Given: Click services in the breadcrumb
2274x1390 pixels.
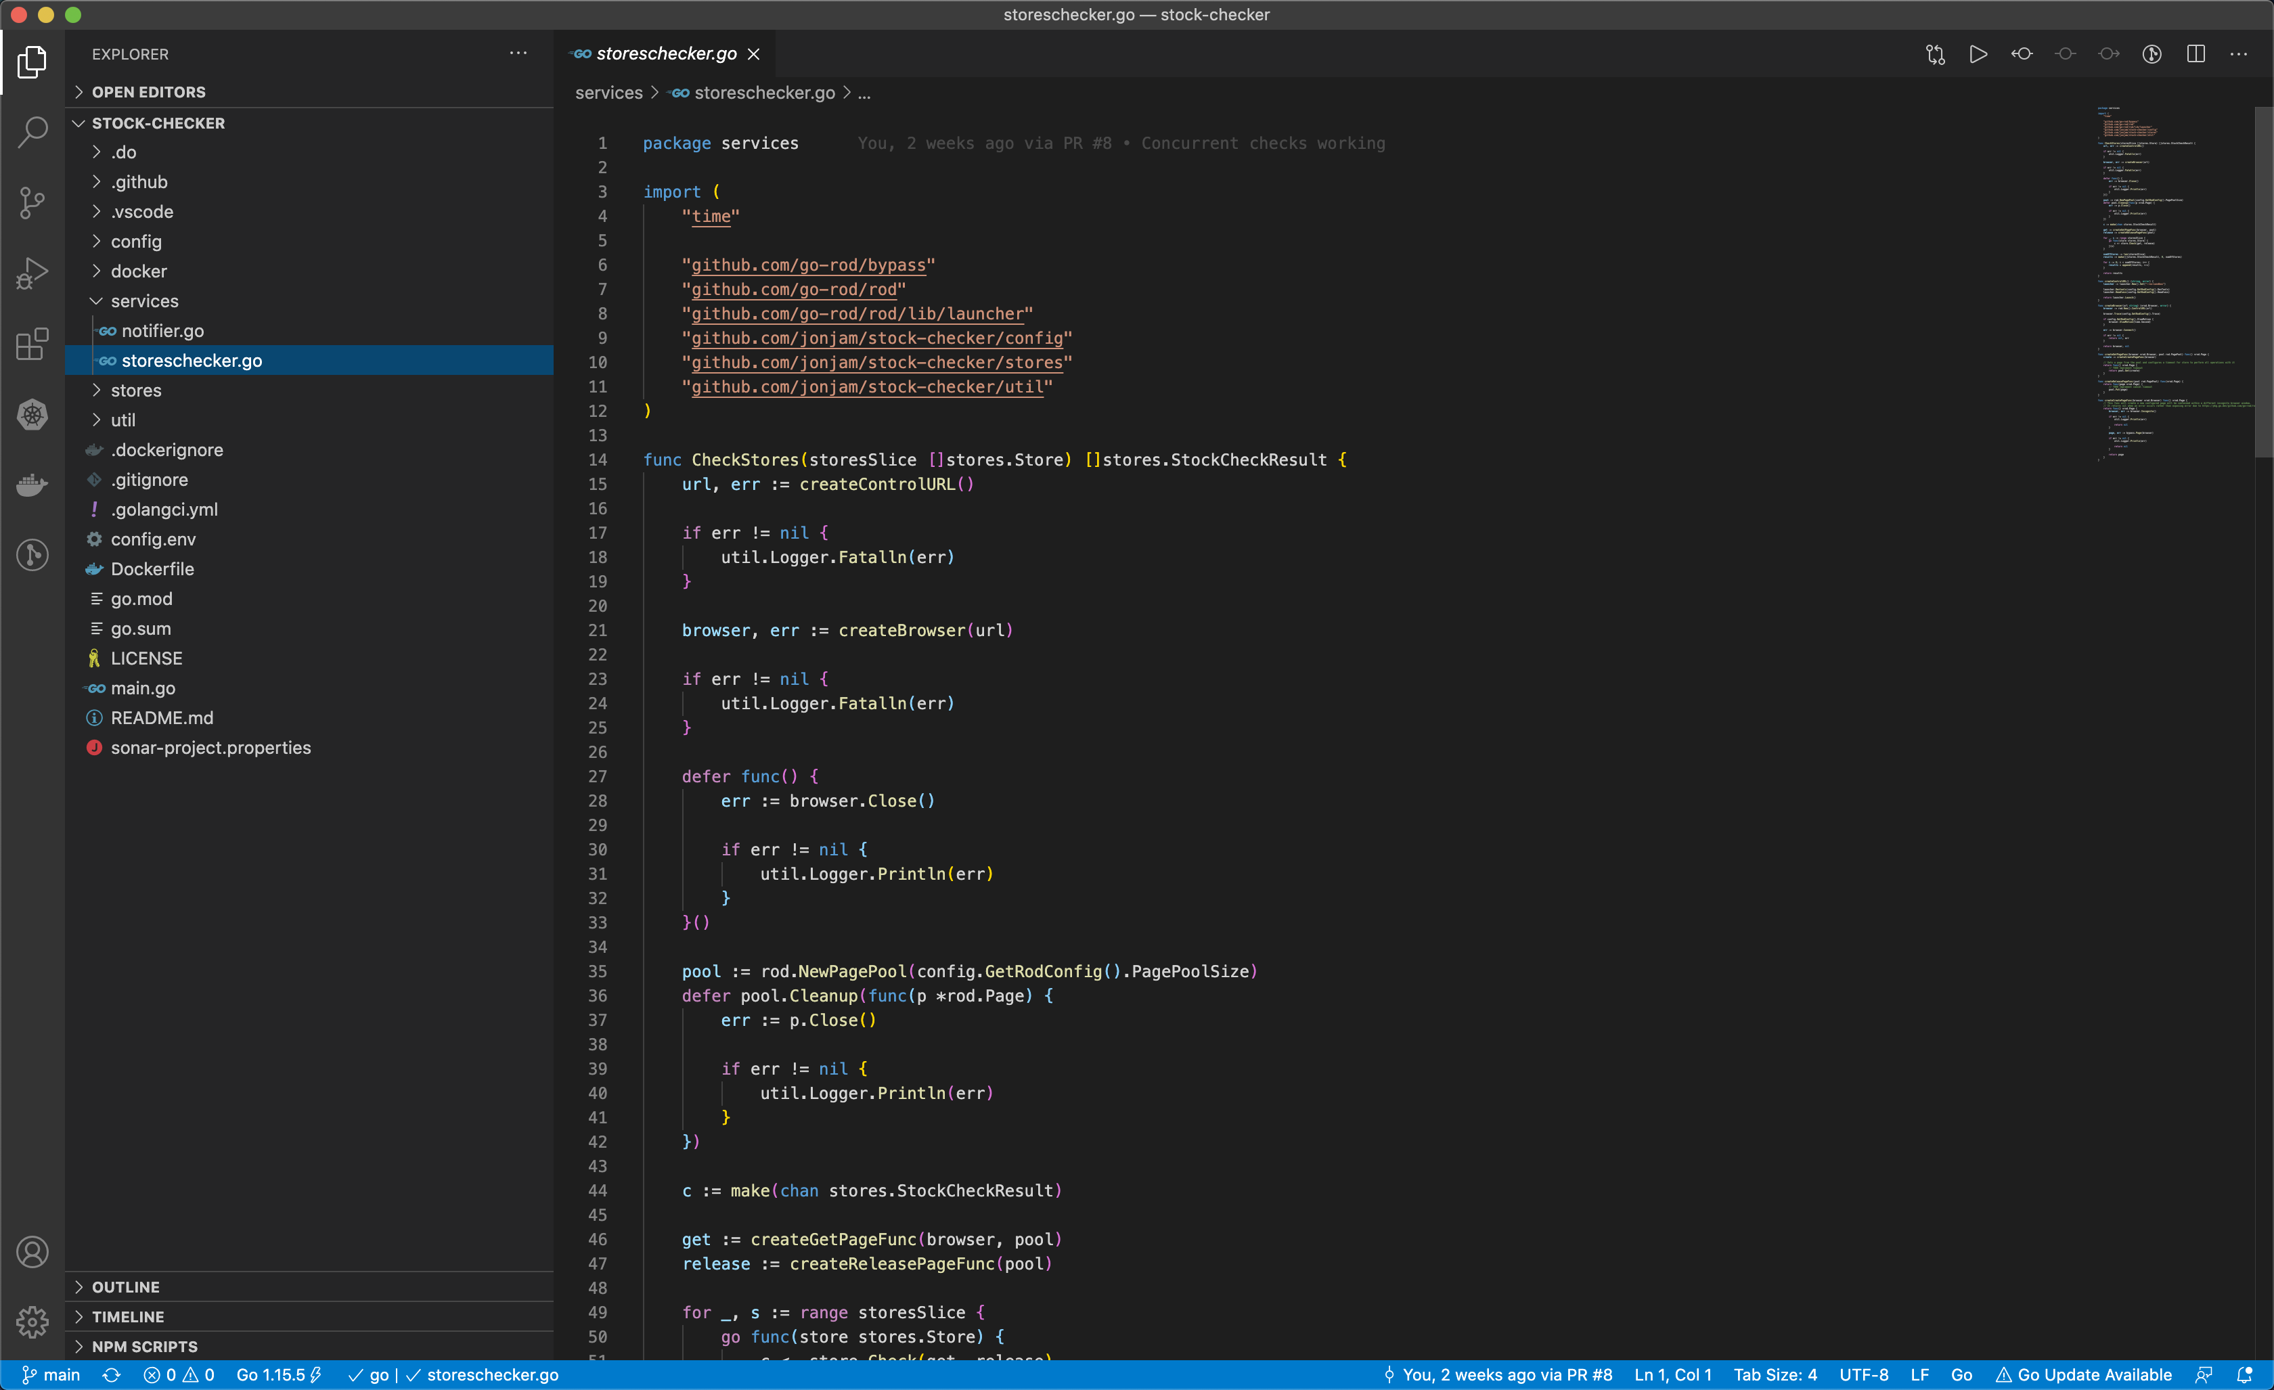Looking at the screenshot, I should tap(608, 93).
